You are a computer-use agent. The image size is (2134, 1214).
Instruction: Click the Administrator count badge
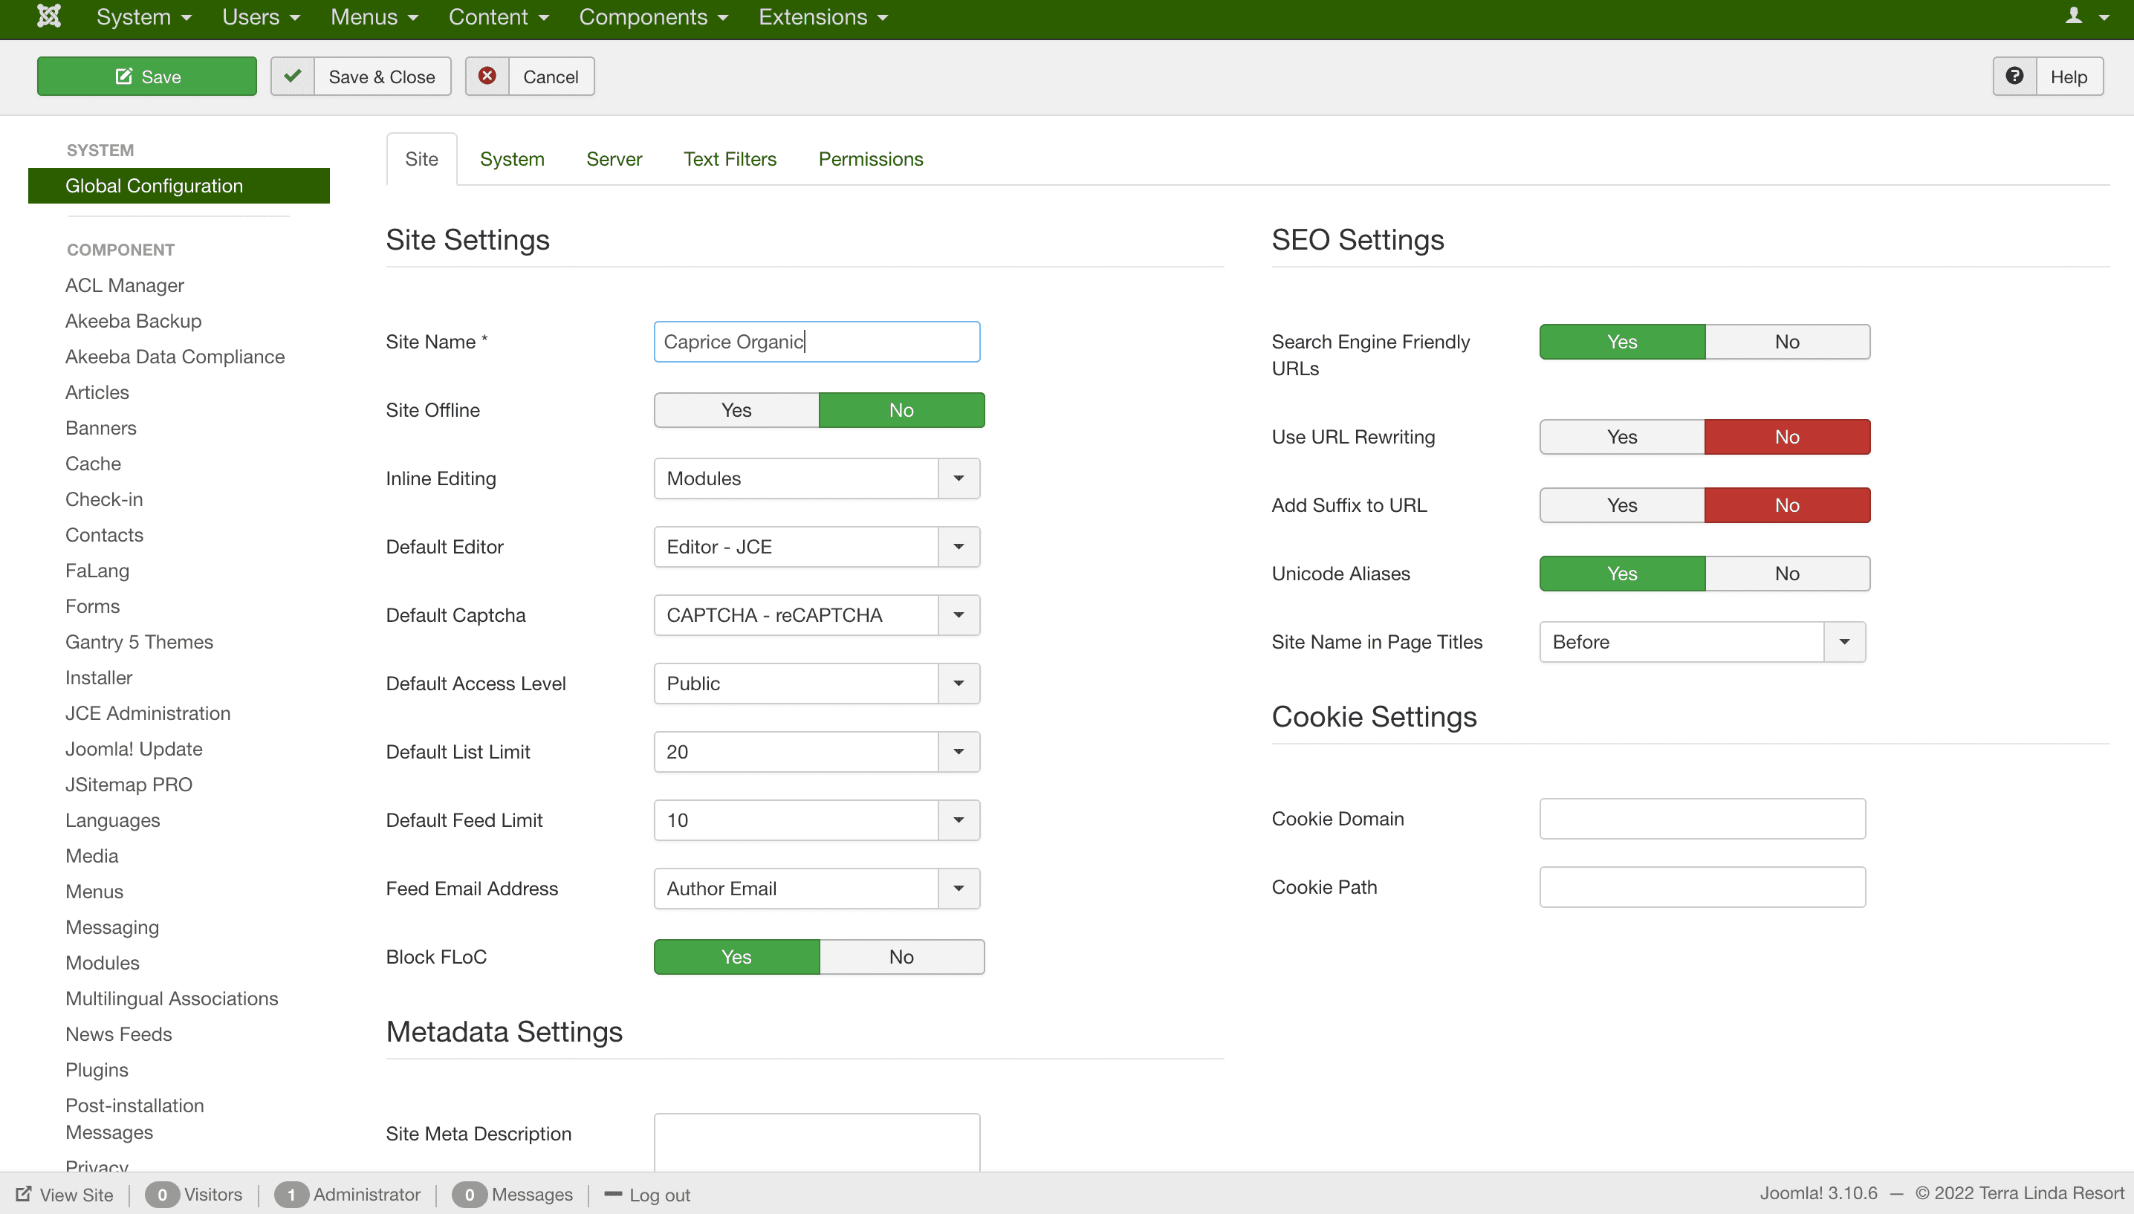[291, 1194]
